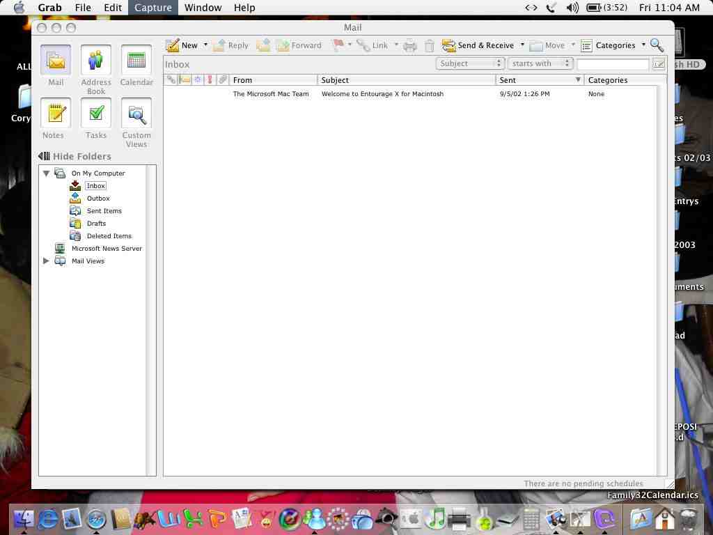Open the Window menu
Screen dimensions: 713x535
click(203, 8)
